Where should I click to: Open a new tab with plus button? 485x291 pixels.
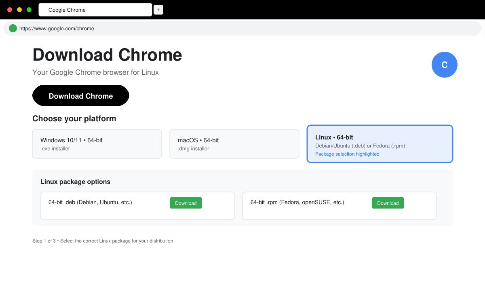(x=158, y=10)
